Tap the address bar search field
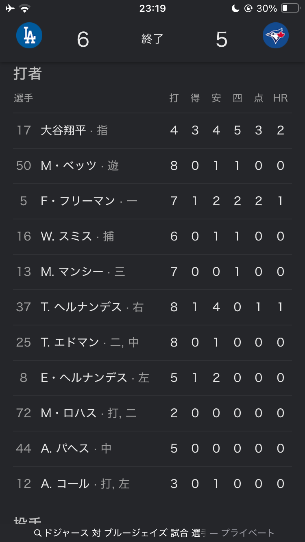The image size is (305, 542). (x=152, y=533)
